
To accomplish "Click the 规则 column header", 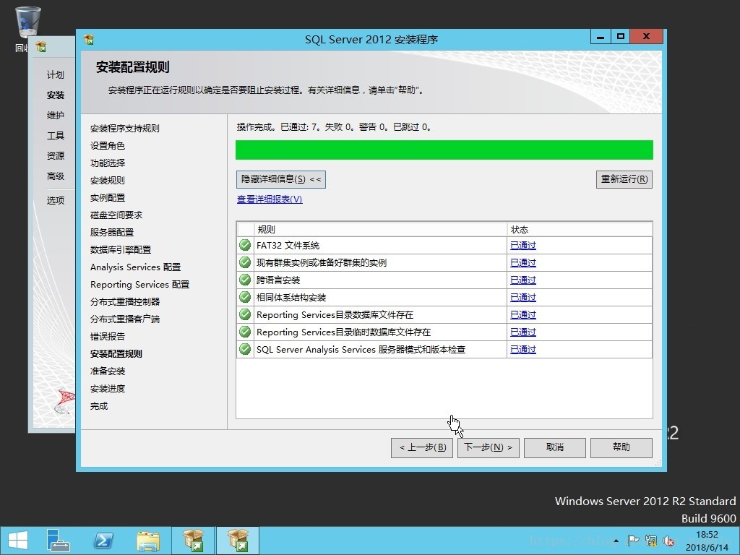I will coord(380,229).
